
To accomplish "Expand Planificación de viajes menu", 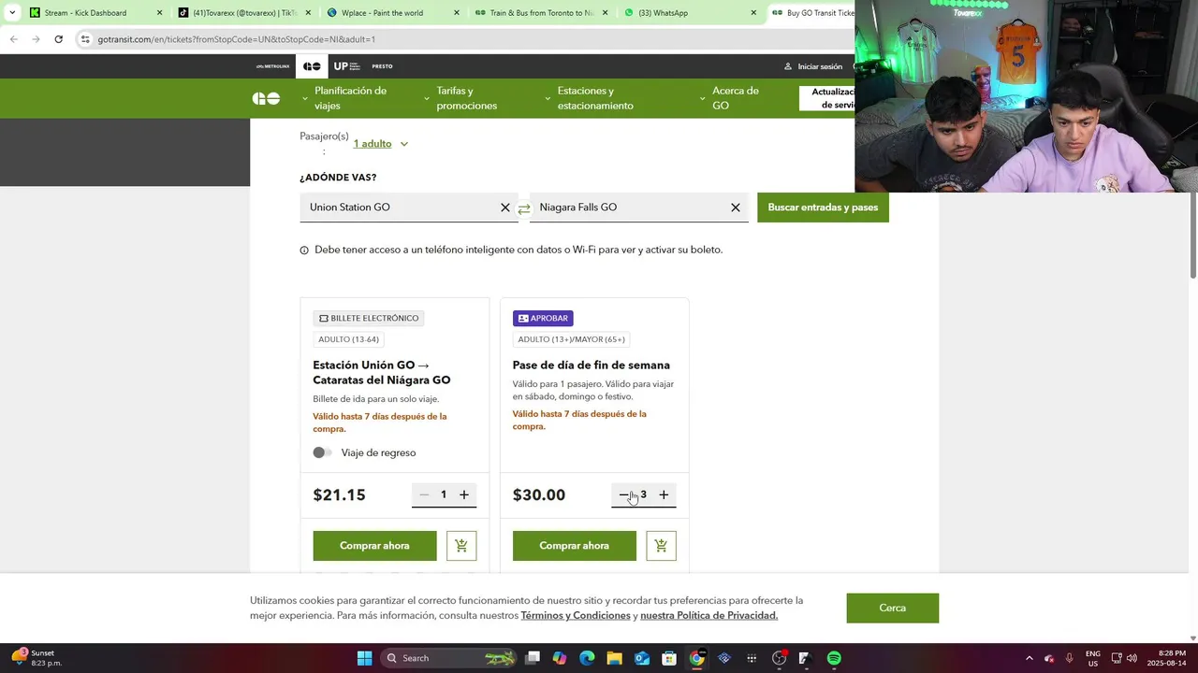I will click(344, 98).
